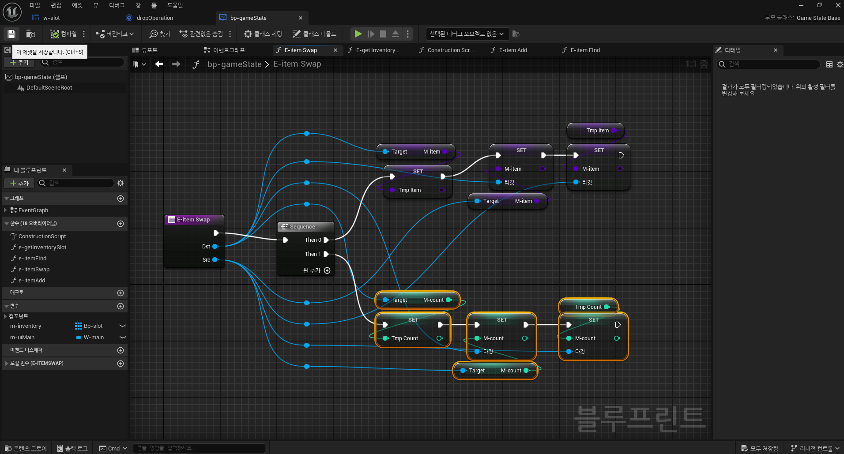The image size is (844, 454).
Task: Add a new graph with plus icon
Action: pyautogui.click(x=121, y=199)
